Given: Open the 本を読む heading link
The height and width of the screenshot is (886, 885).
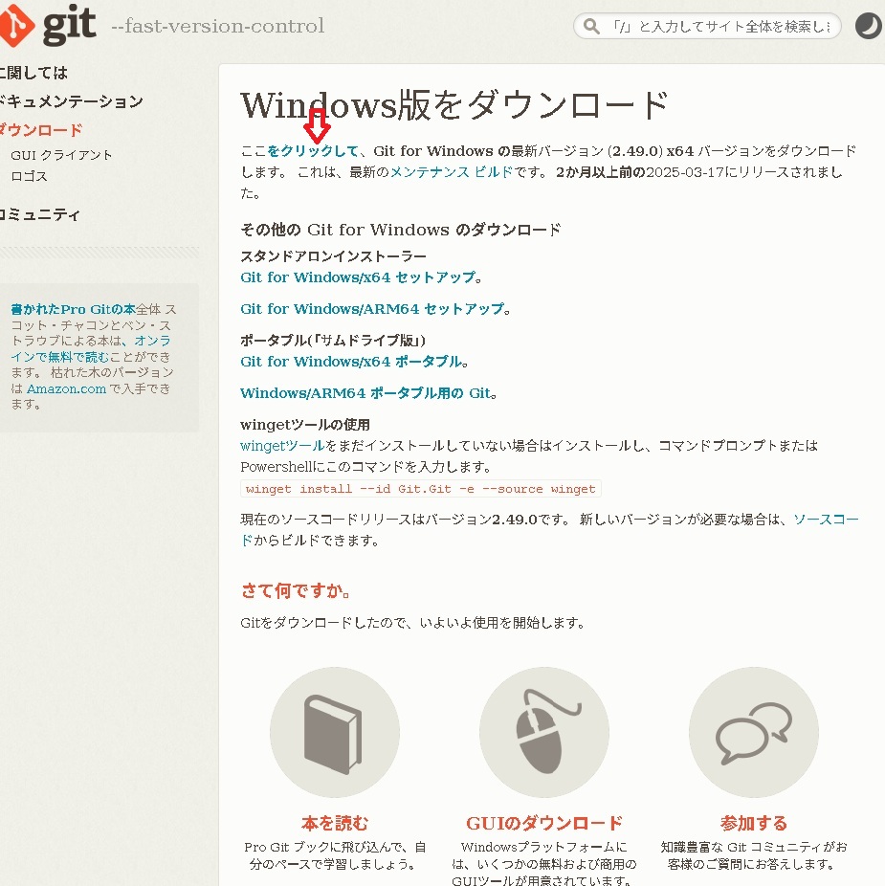Looking at the screenshot, I should 335,823.
